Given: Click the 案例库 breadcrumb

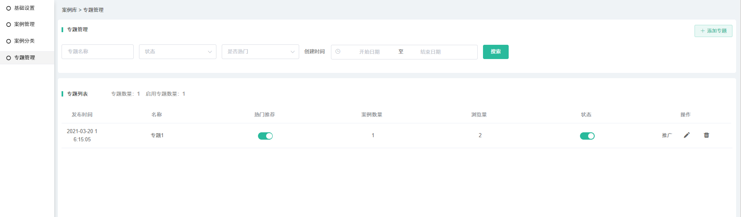Looking at the screenshot, I should pyautogui.click(x=69, y=10).
